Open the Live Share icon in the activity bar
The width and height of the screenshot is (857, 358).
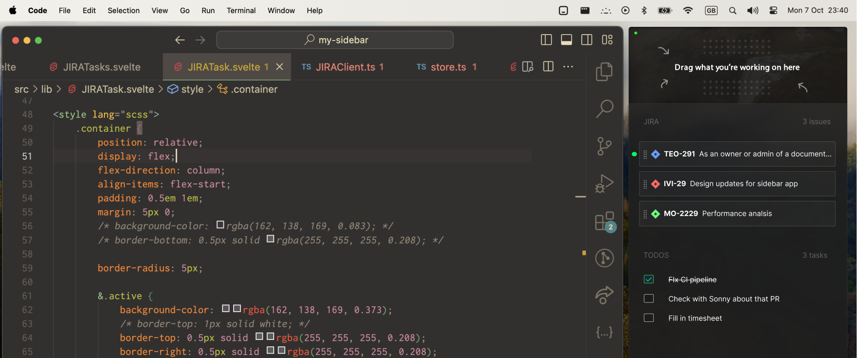[x=604, y=295]
